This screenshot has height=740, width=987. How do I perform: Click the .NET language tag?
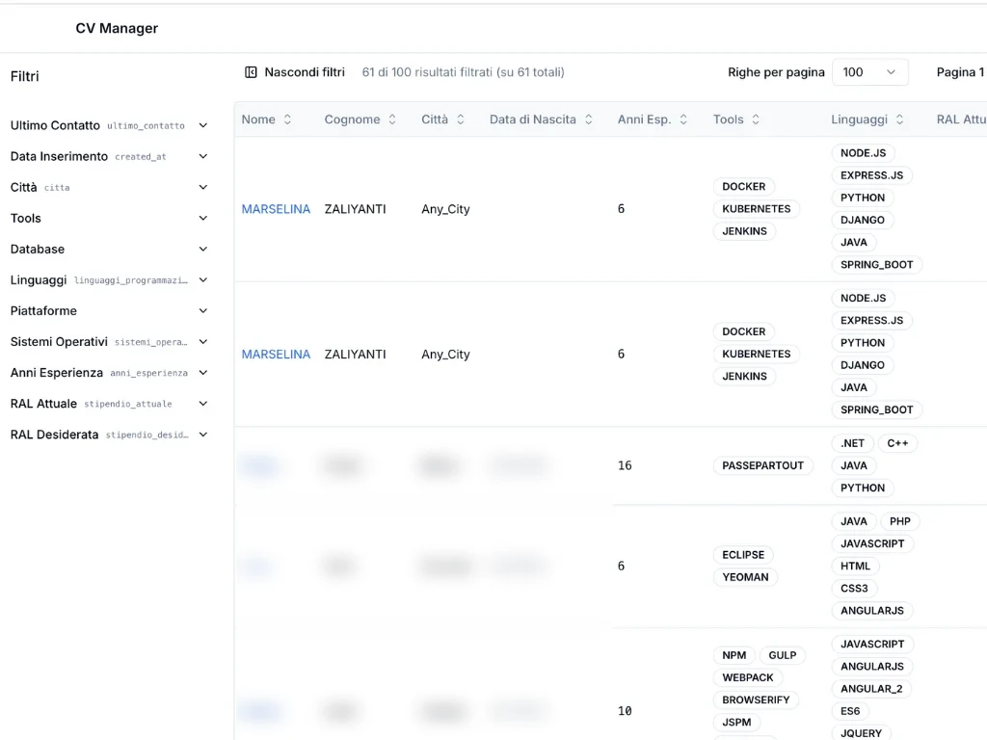coord(852,443)
